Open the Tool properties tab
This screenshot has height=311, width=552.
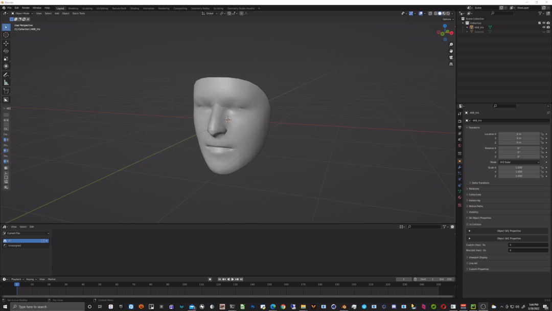pyautogui.click(x=459, y=114)
